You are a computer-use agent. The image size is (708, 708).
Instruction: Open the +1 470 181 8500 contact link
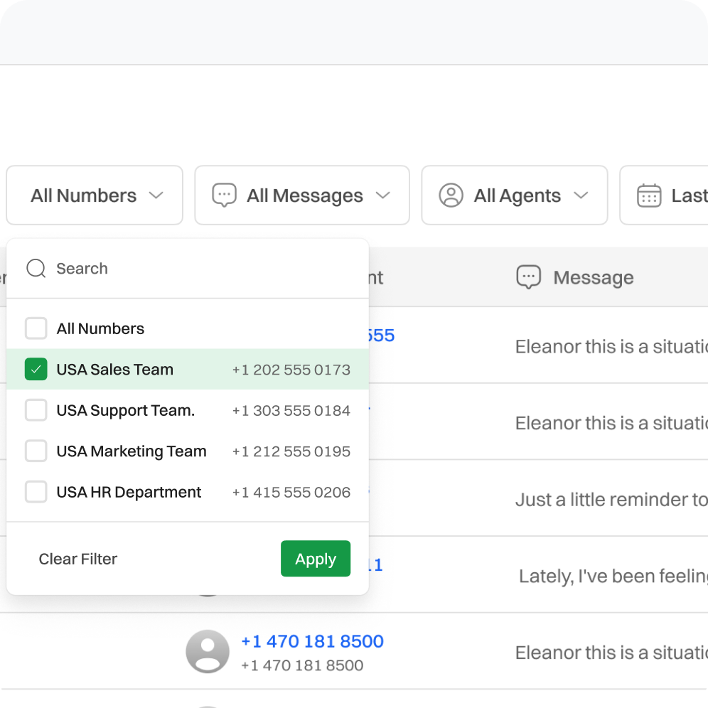click(312, 641)
